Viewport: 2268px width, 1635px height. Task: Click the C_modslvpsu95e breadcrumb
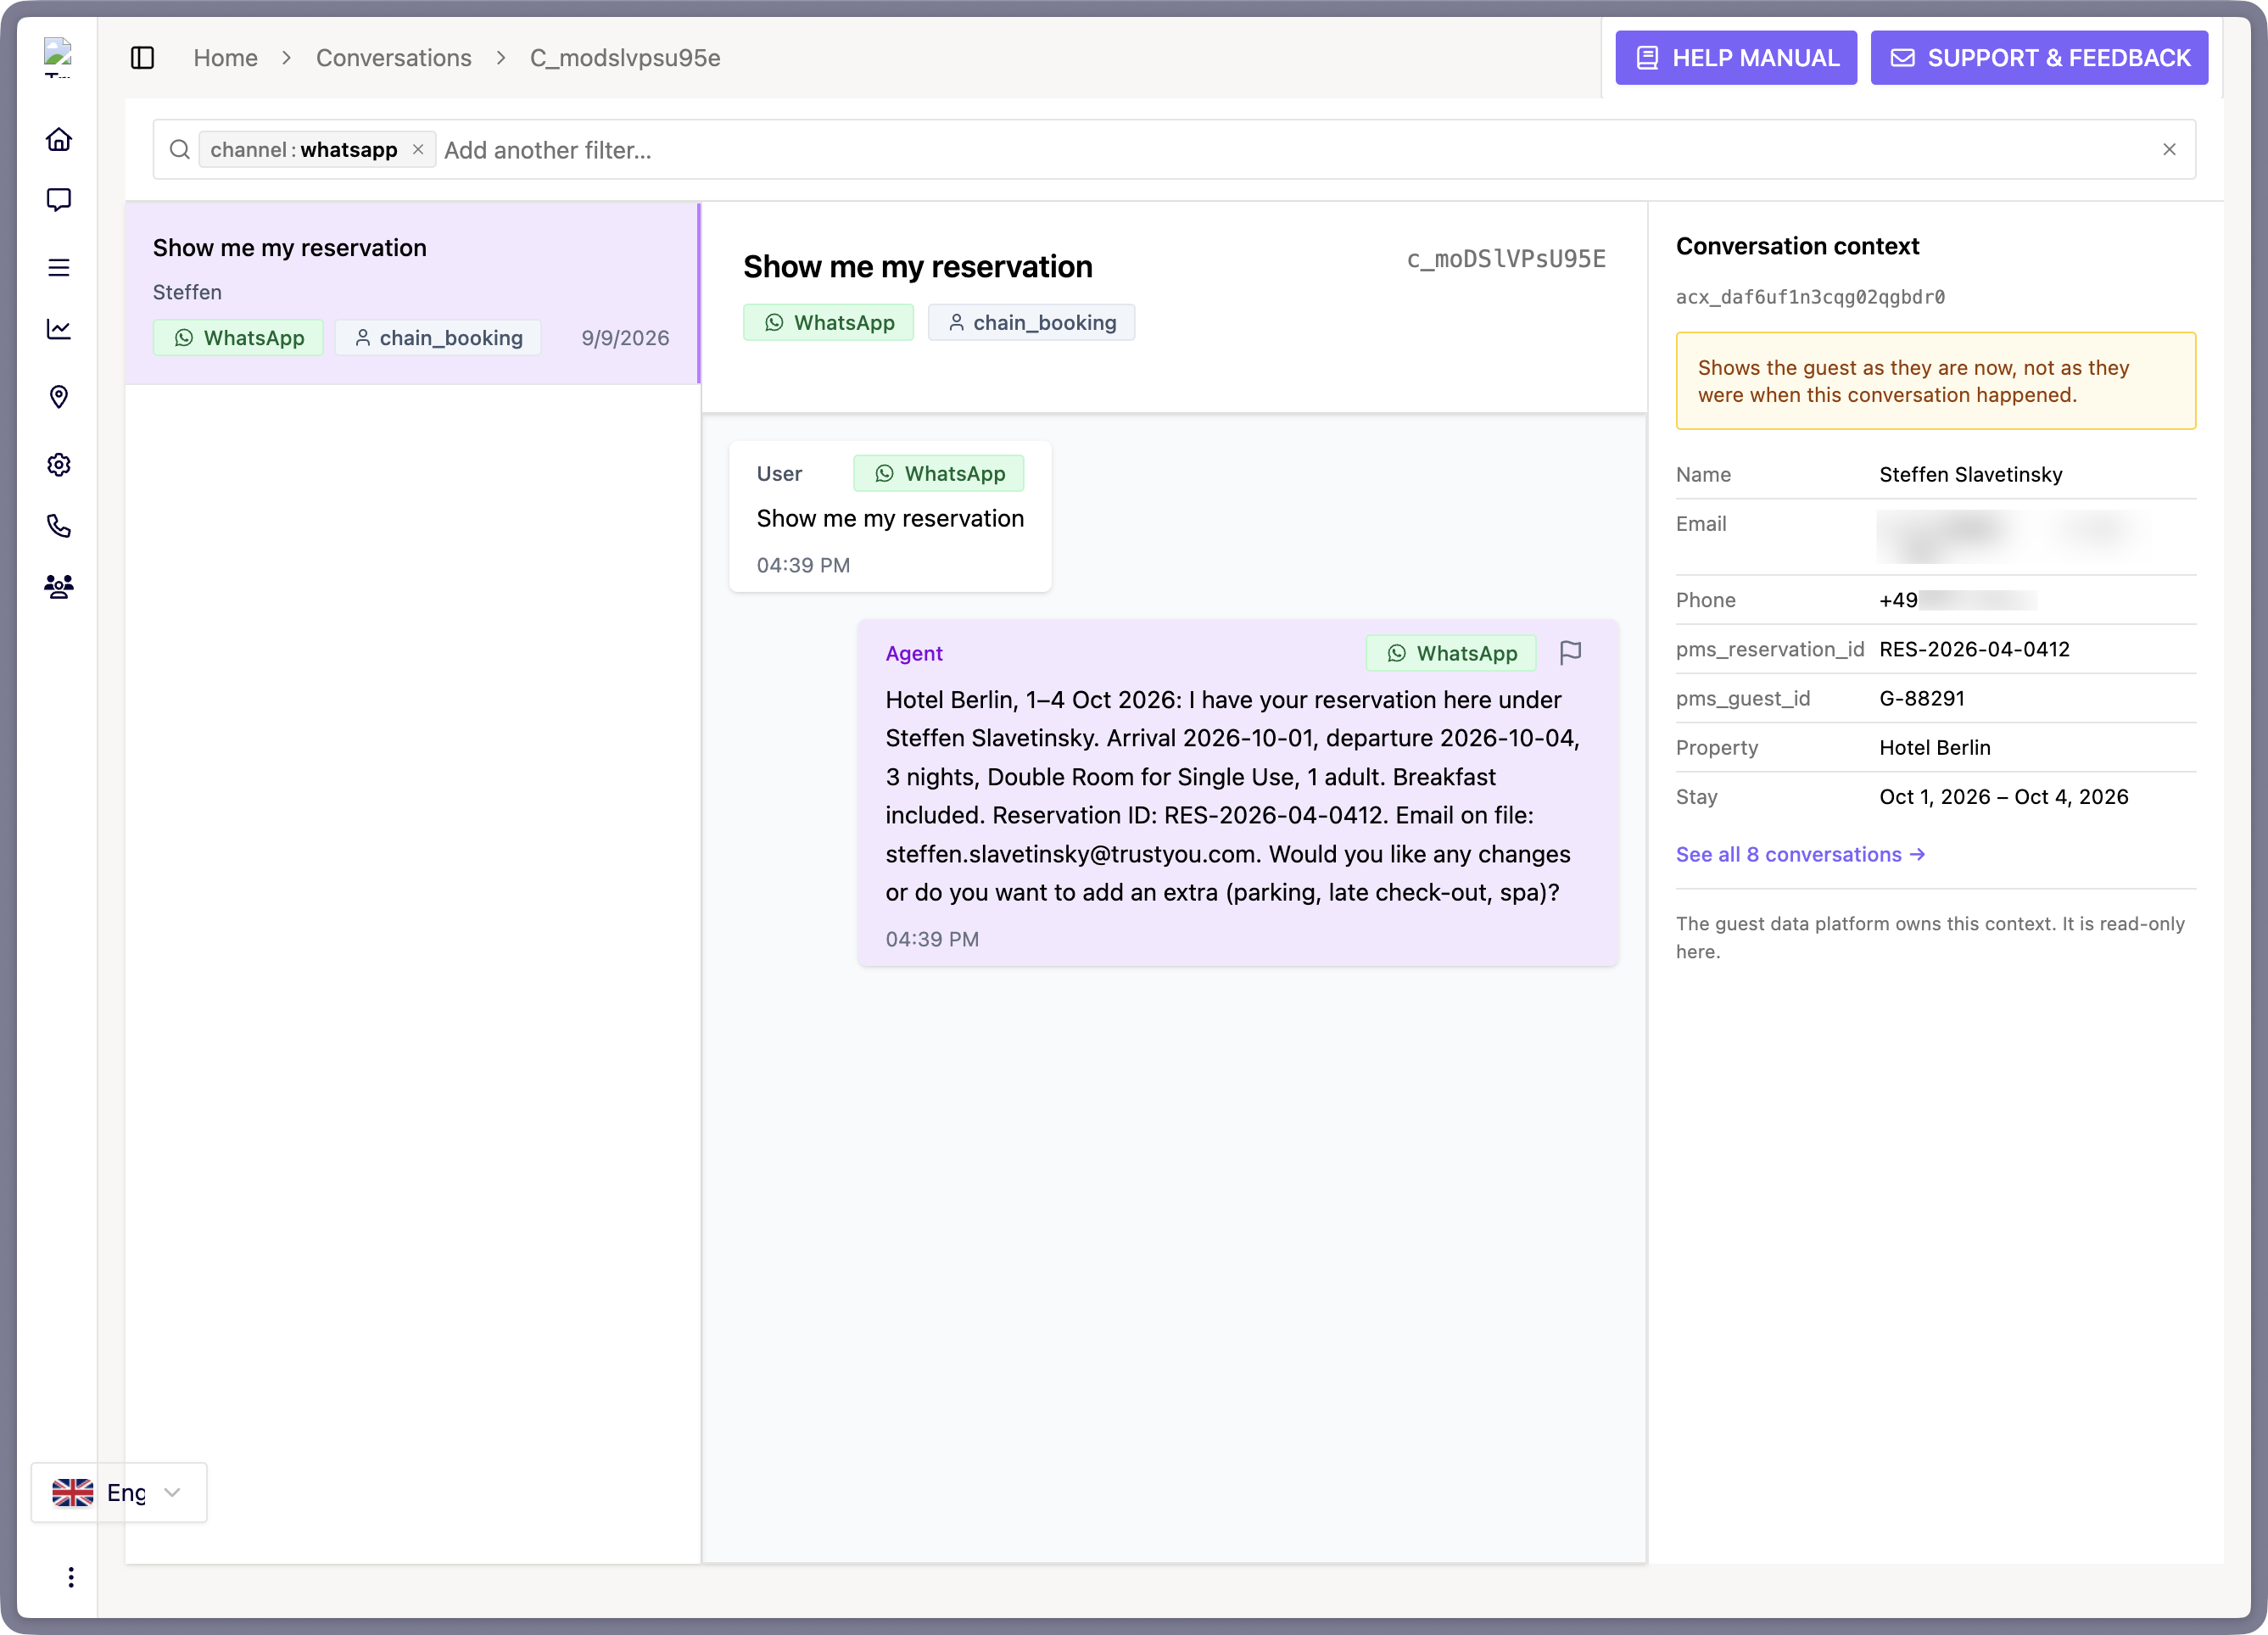point(625,58)
